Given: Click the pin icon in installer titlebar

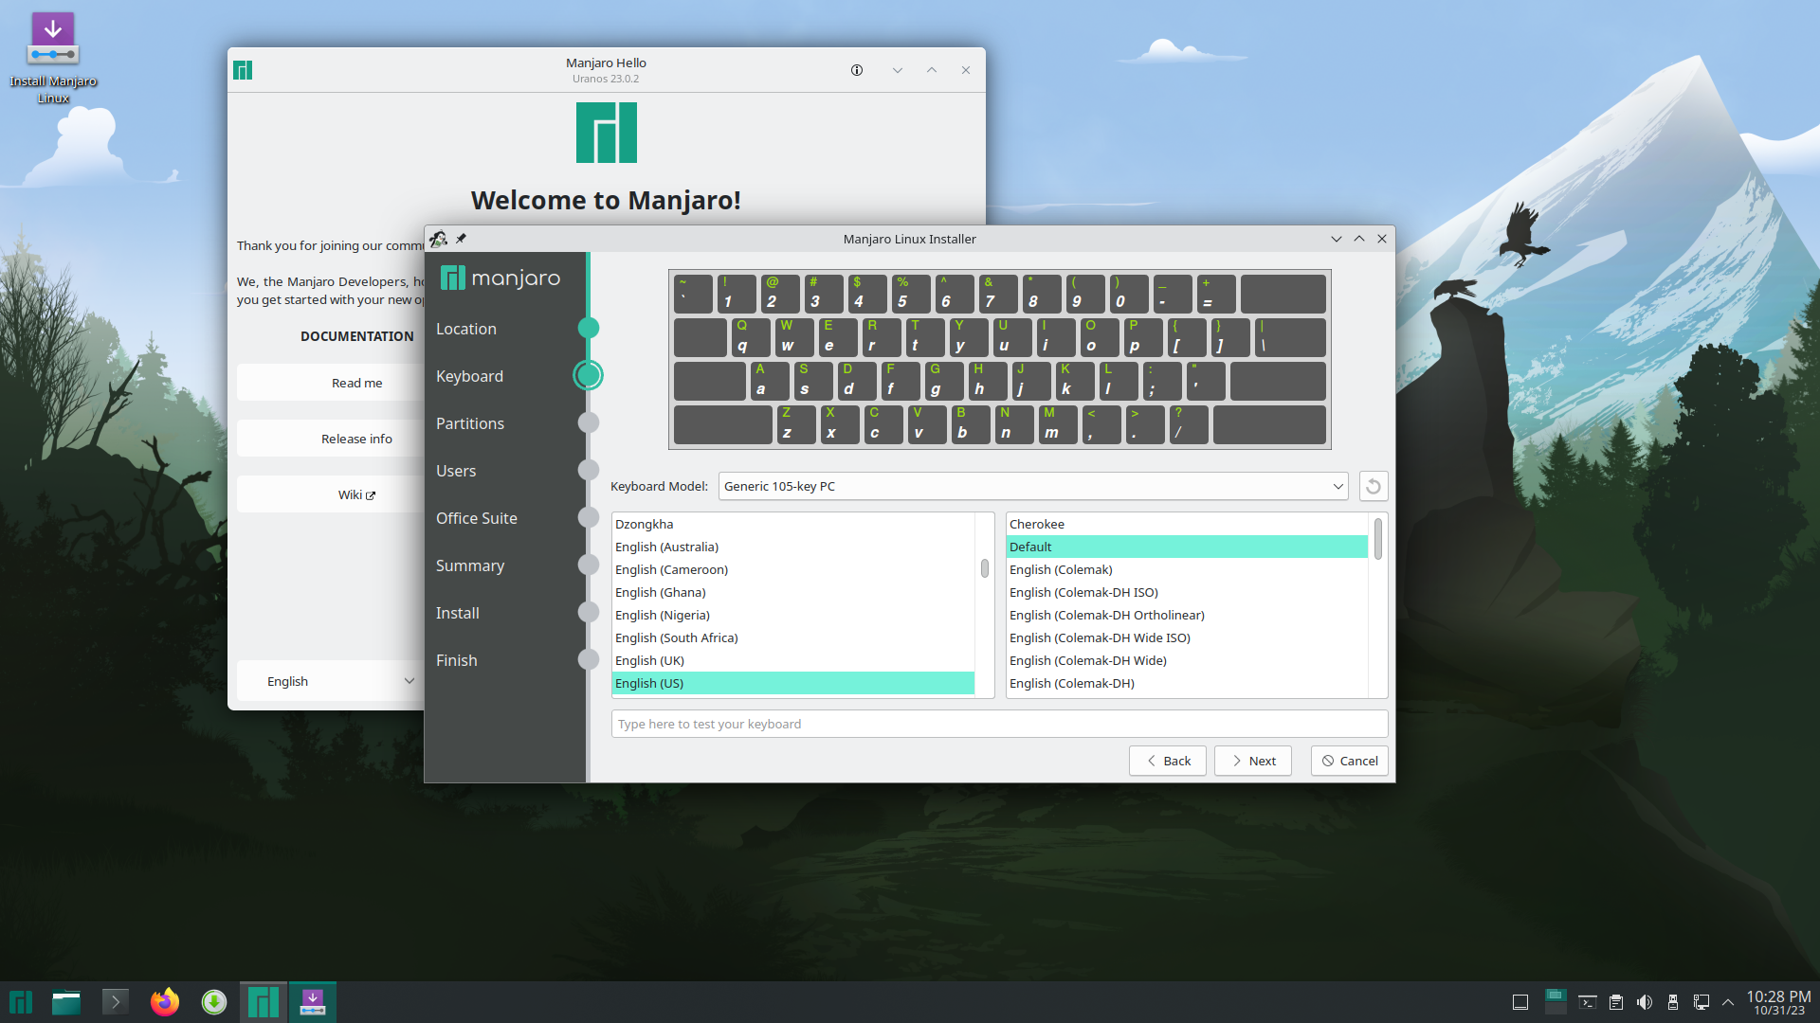Looking at the screenshot, I should pos(461,239).
